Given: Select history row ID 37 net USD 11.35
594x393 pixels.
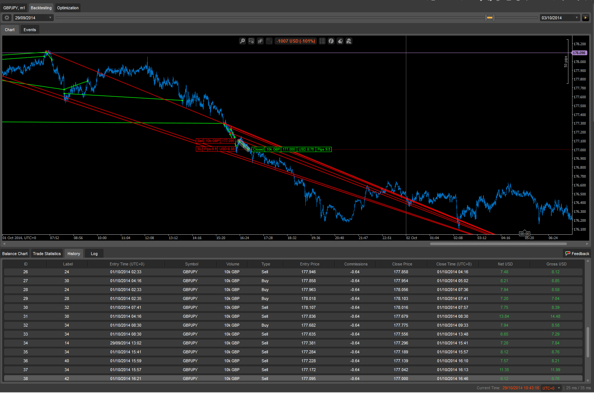Looking at the screenshot, I should coord(293,370).
